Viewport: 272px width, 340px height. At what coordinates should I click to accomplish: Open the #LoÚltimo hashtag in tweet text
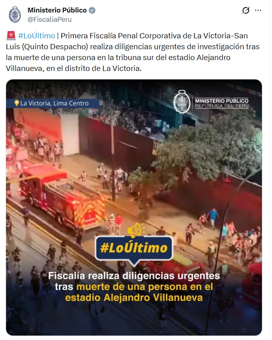[x=37, y=35]
